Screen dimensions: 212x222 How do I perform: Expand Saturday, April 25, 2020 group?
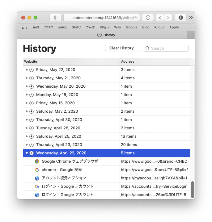tap(27, 136)
